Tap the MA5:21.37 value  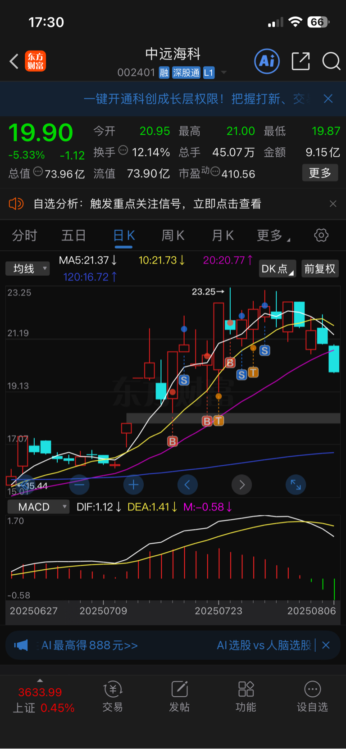coord(88,260)
